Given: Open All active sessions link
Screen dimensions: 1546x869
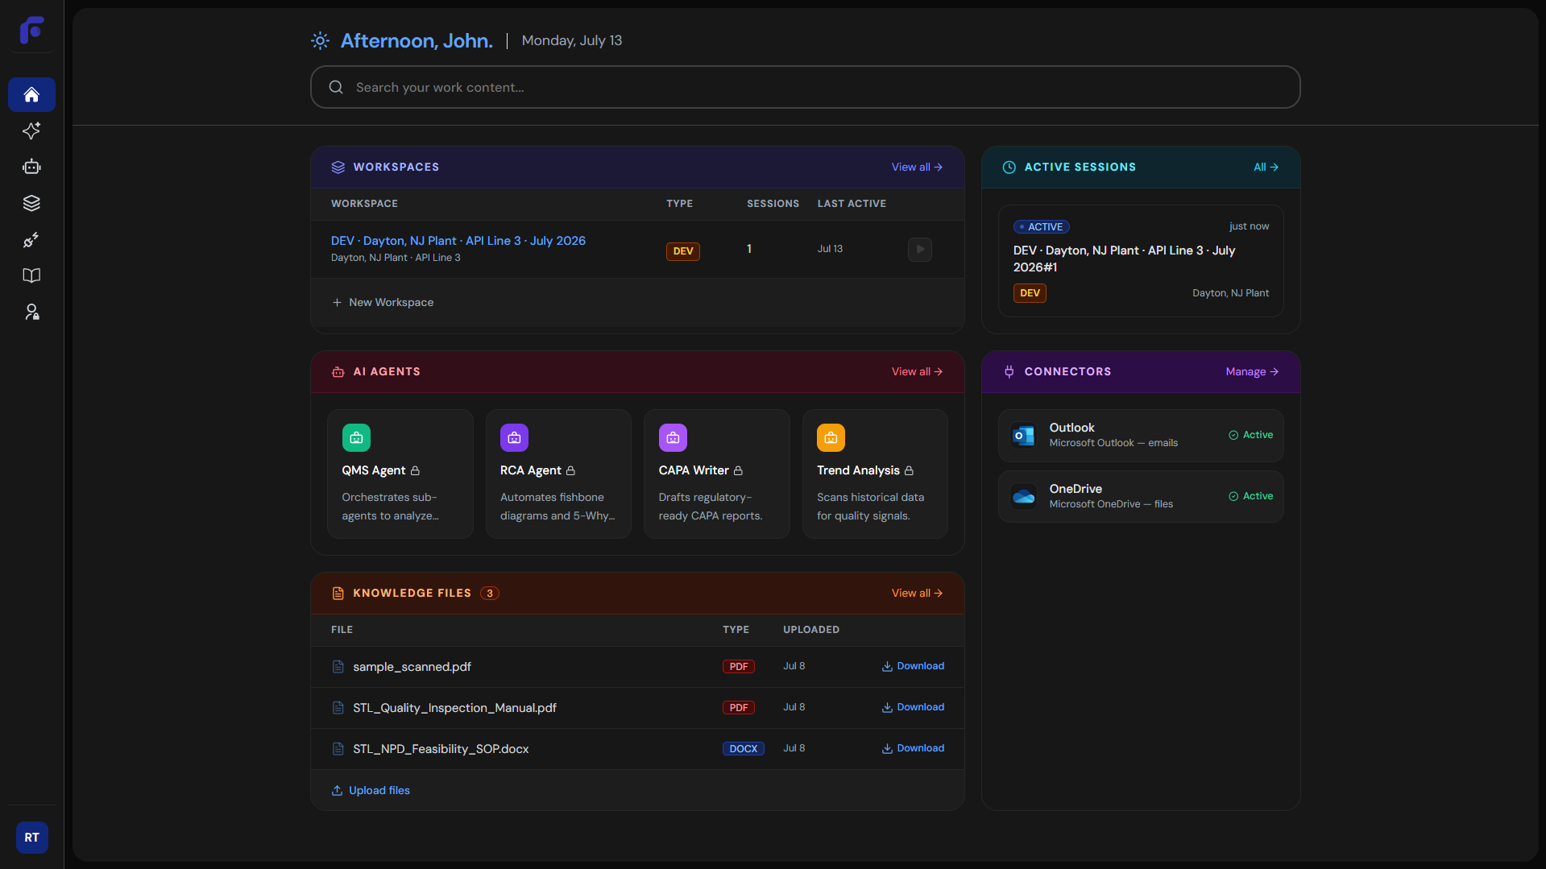Looking at the screenshot, I should pyautogui.click(x=1266, y=168).
